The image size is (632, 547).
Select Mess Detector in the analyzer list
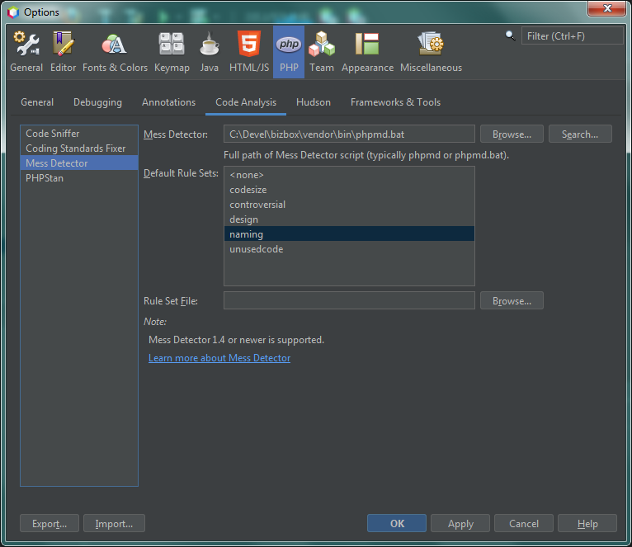click(x=79, y=163)
